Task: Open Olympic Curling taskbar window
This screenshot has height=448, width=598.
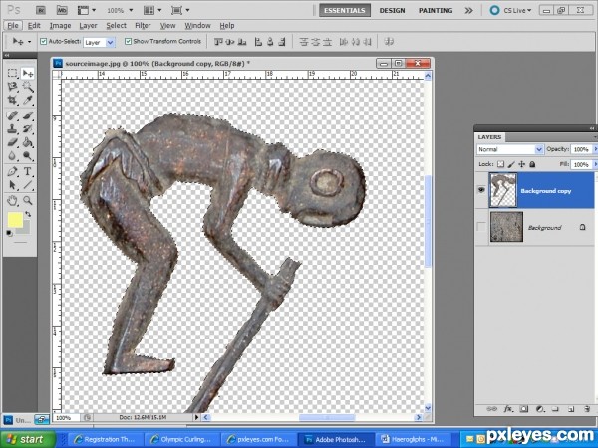Action: [181, 439]
